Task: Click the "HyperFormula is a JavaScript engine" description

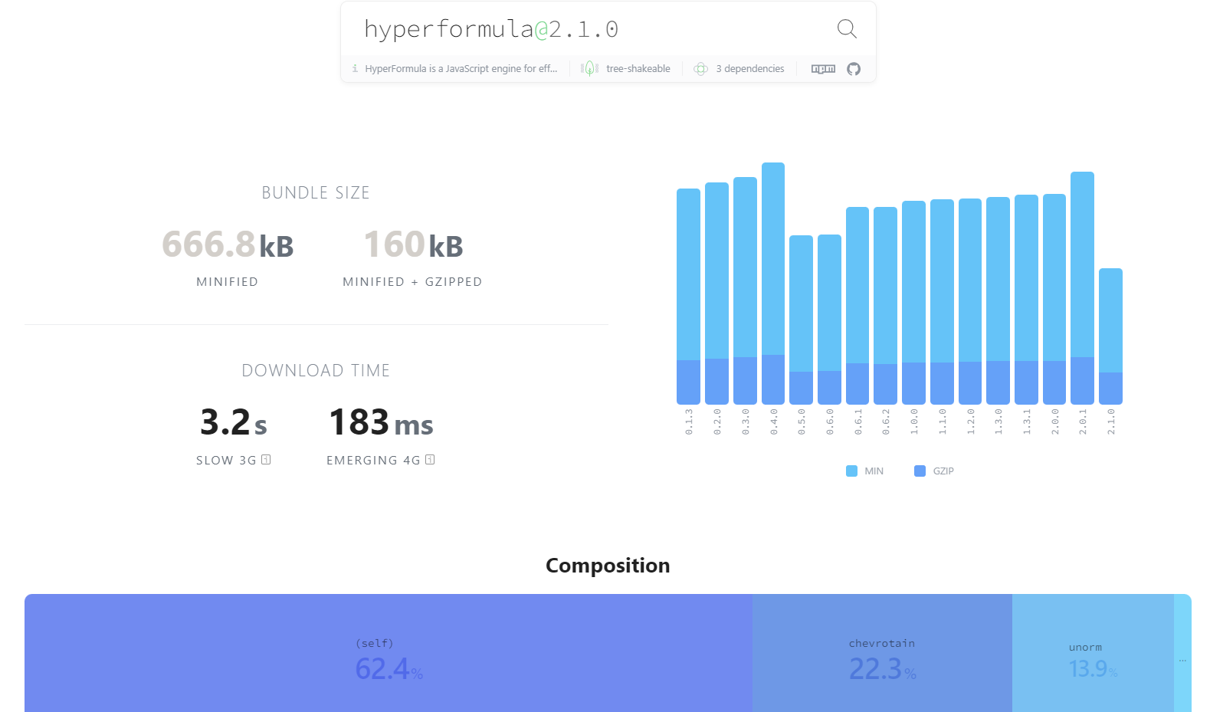Action: [461, 69]
